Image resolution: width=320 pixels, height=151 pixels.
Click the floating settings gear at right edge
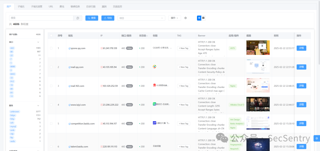tap(317, 138)
